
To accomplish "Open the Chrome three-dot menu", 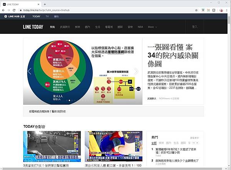I will pos(227,10).
